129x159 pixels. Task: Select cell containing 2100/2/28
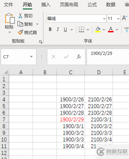pyautogui.click(x=99, y=113)
